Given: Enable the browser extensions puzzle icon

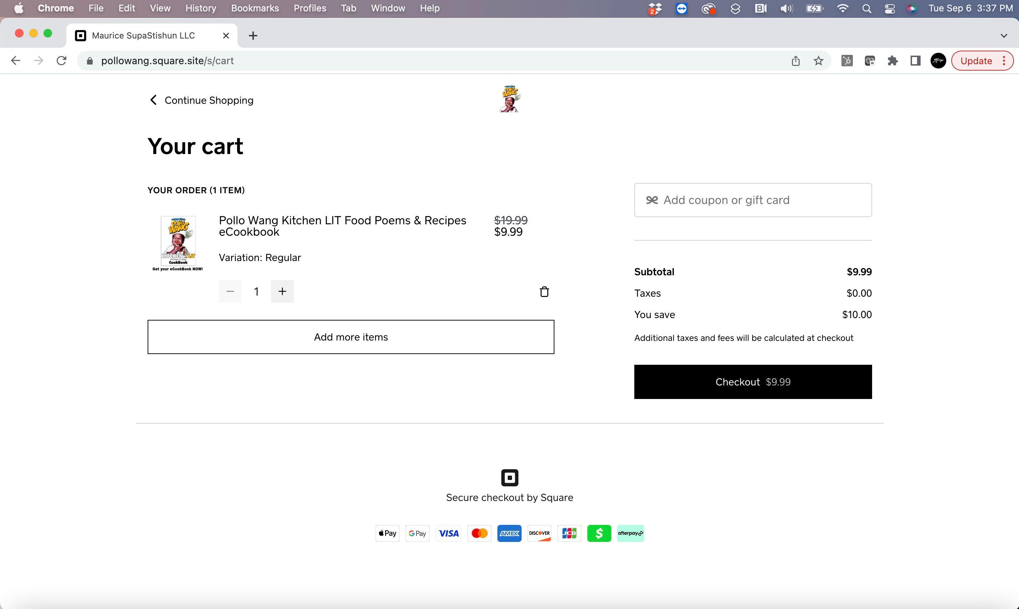Looking at the screenshot, I should [892, 60].
